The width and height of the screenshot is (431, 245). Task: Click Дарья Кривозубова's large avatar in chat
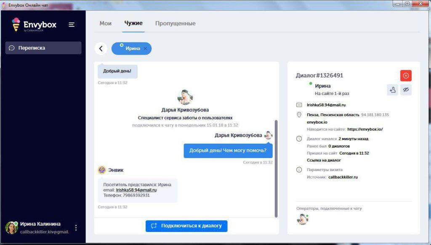[x=185, y=97]
